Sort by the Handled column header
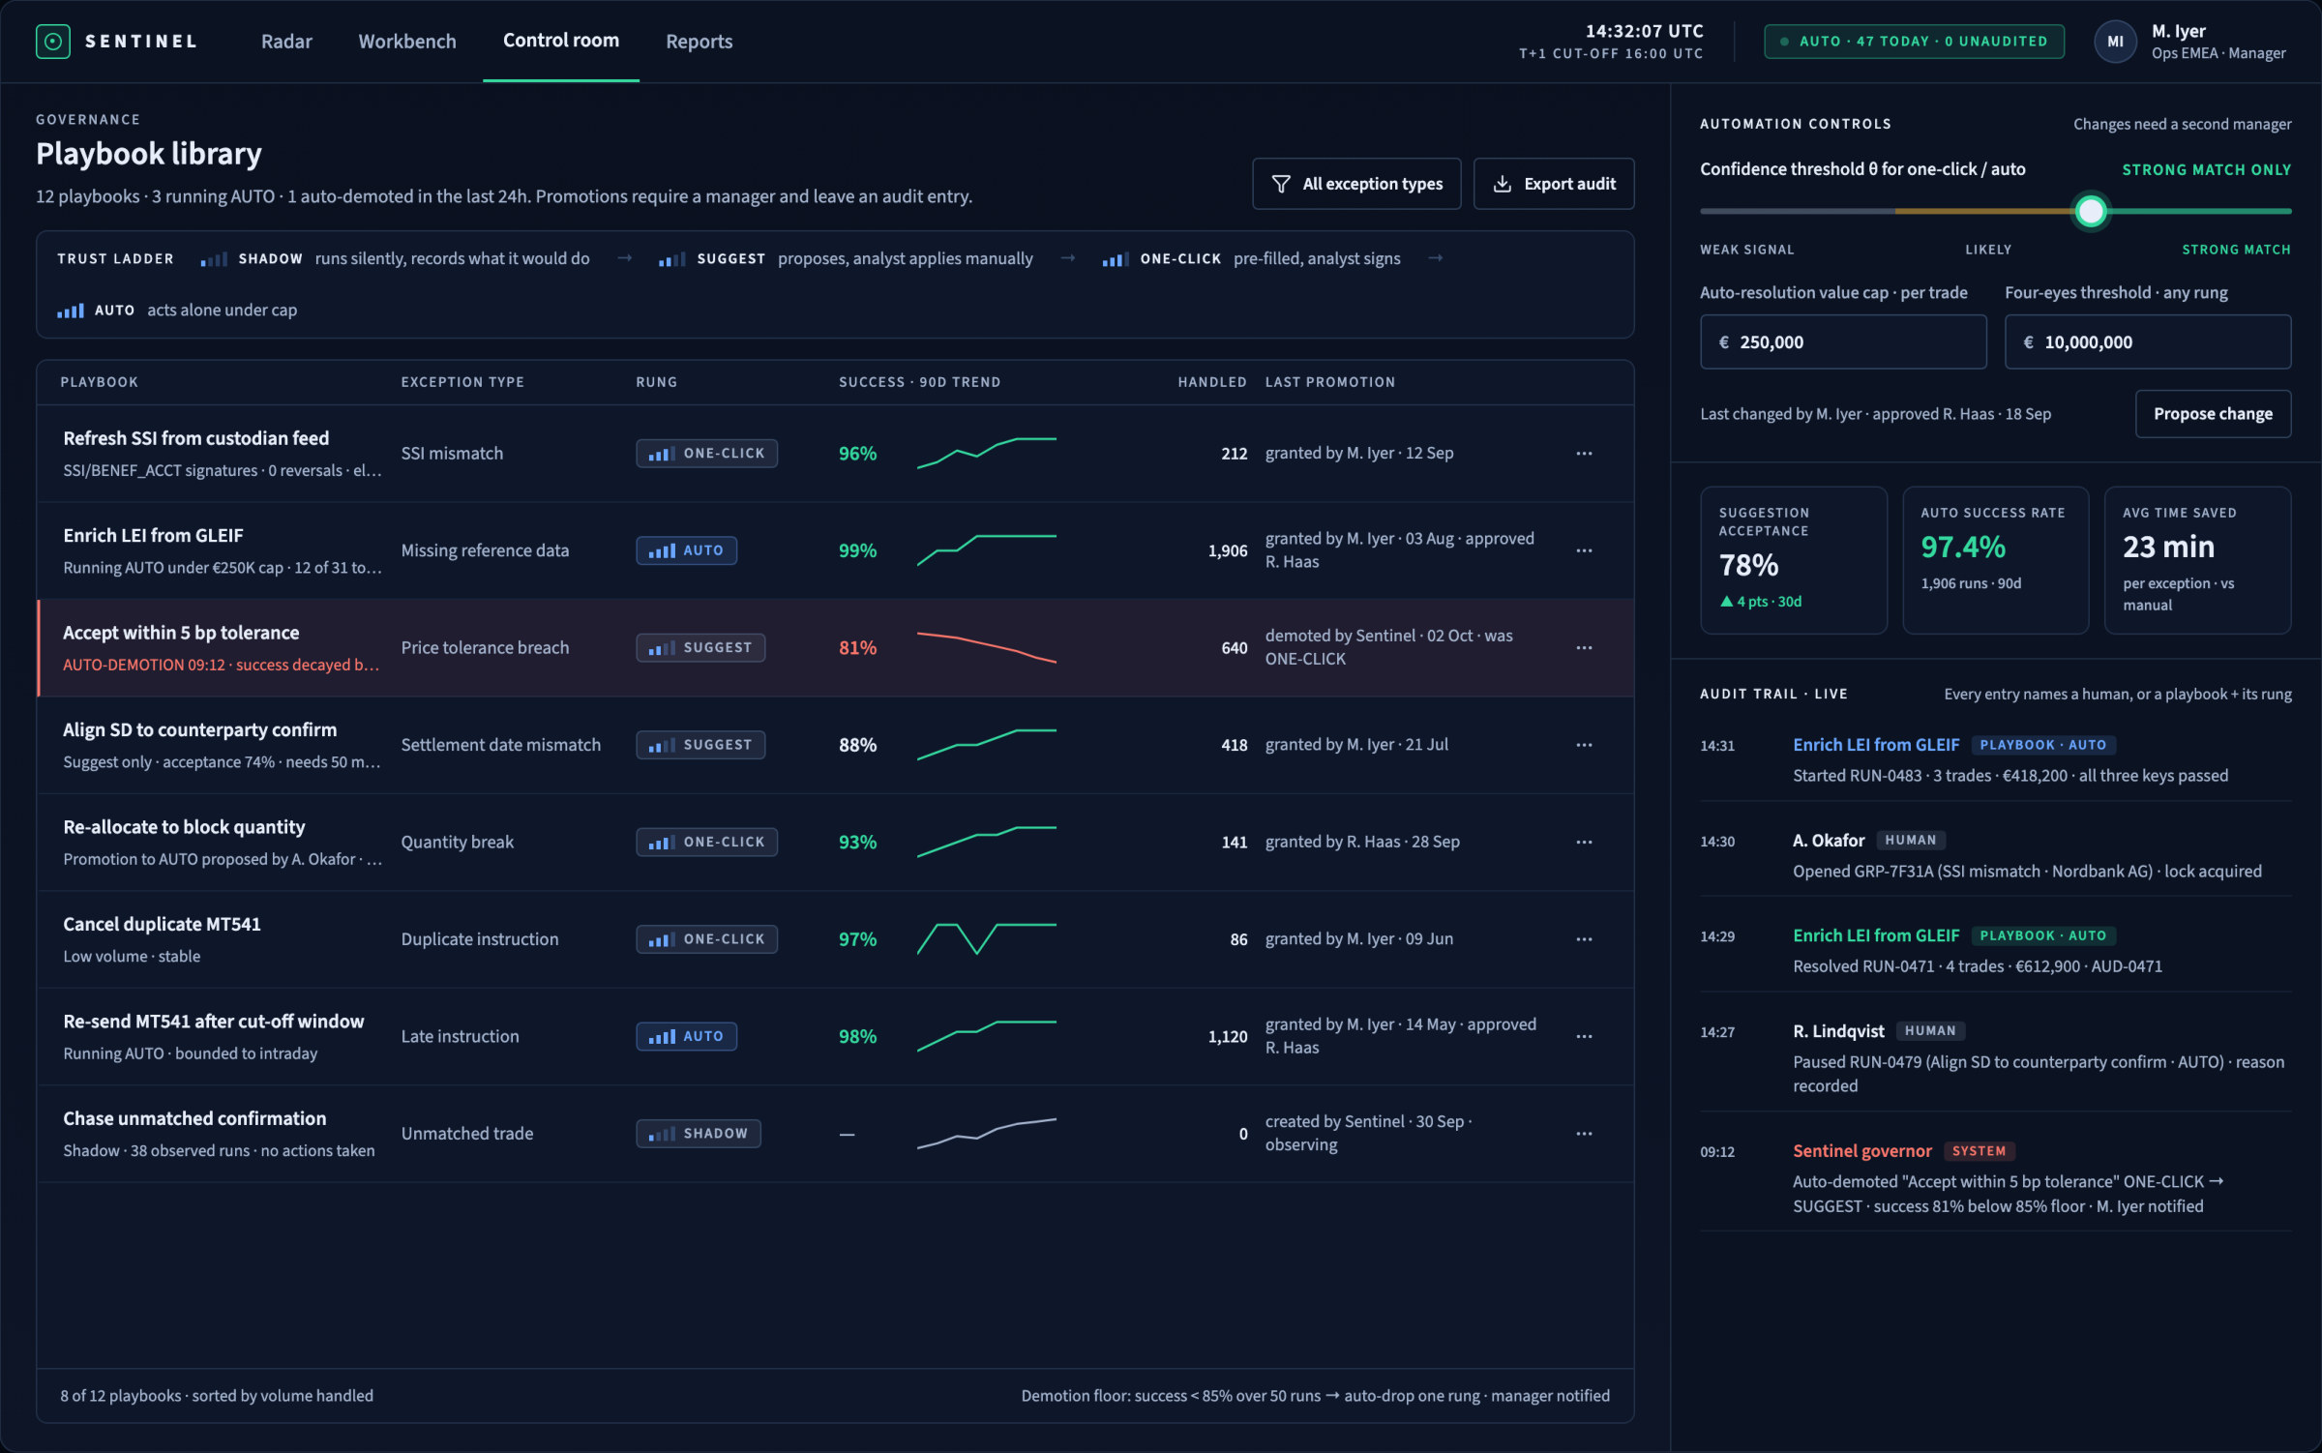 coord(1212,382)
